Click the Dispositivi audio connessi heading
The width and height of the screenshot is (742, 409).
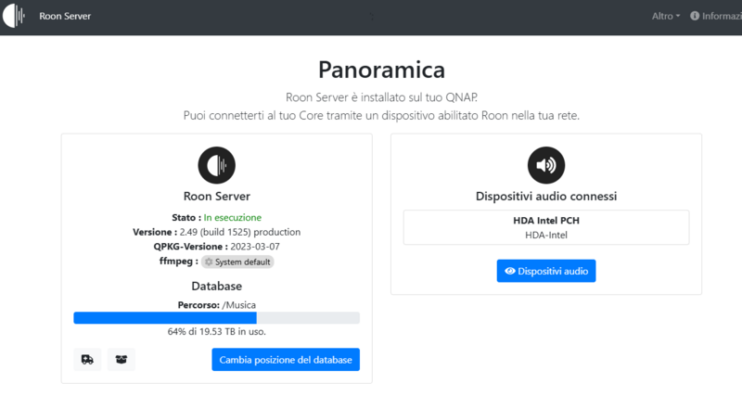(546, 197)
